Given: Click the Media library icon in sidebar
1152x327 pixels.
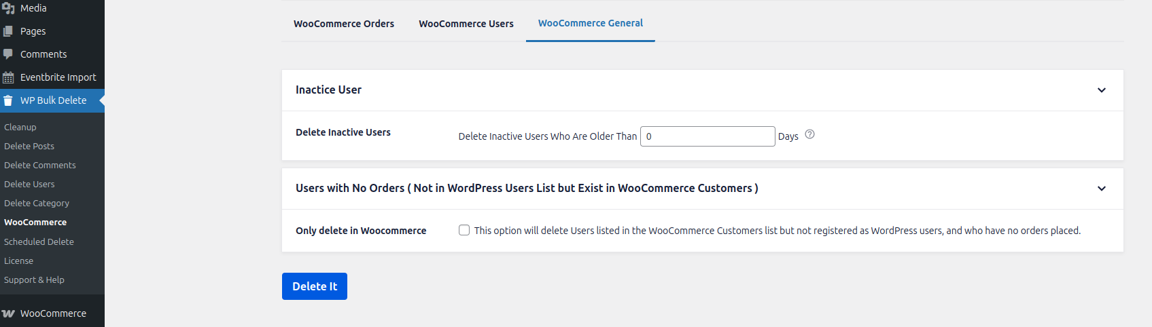Looking at the screenshot, I should tap(8, 8).
